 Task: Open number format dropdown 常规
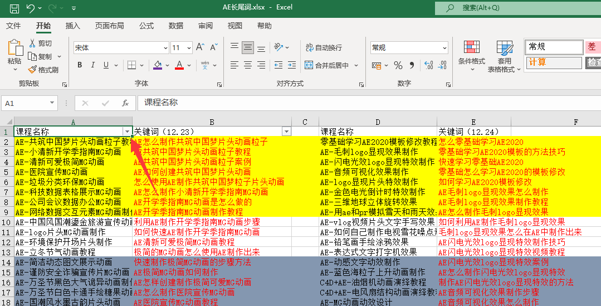coord(444,48)
